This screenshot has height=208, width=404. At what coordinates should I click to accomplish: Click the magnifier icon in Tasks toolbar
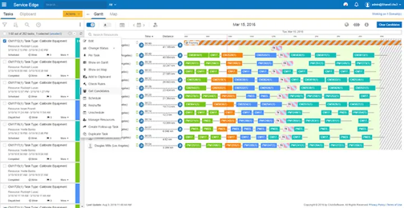pyautogui.click(x=27, y=25)
